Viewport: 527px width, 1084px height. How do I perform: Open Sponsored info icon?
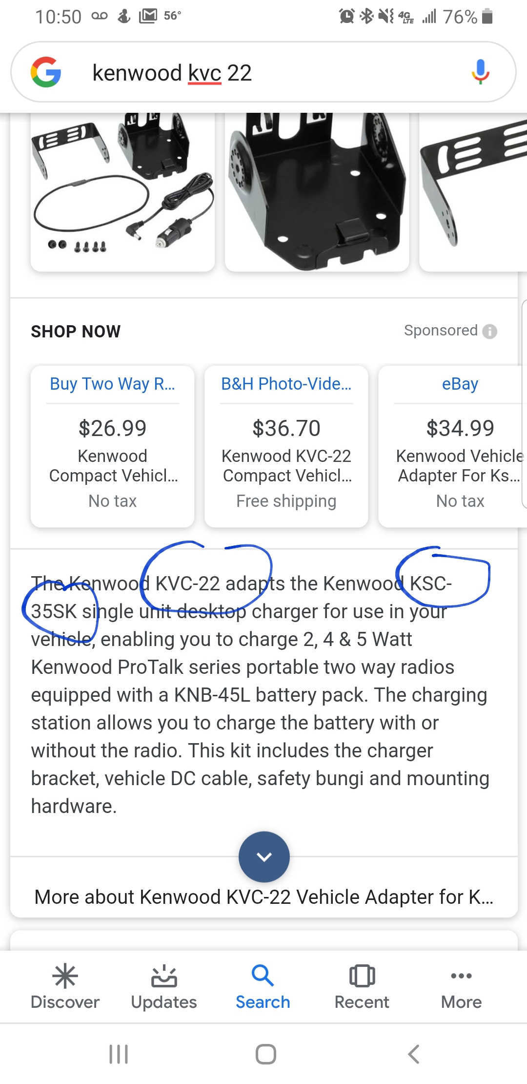(x=489, y=332)
